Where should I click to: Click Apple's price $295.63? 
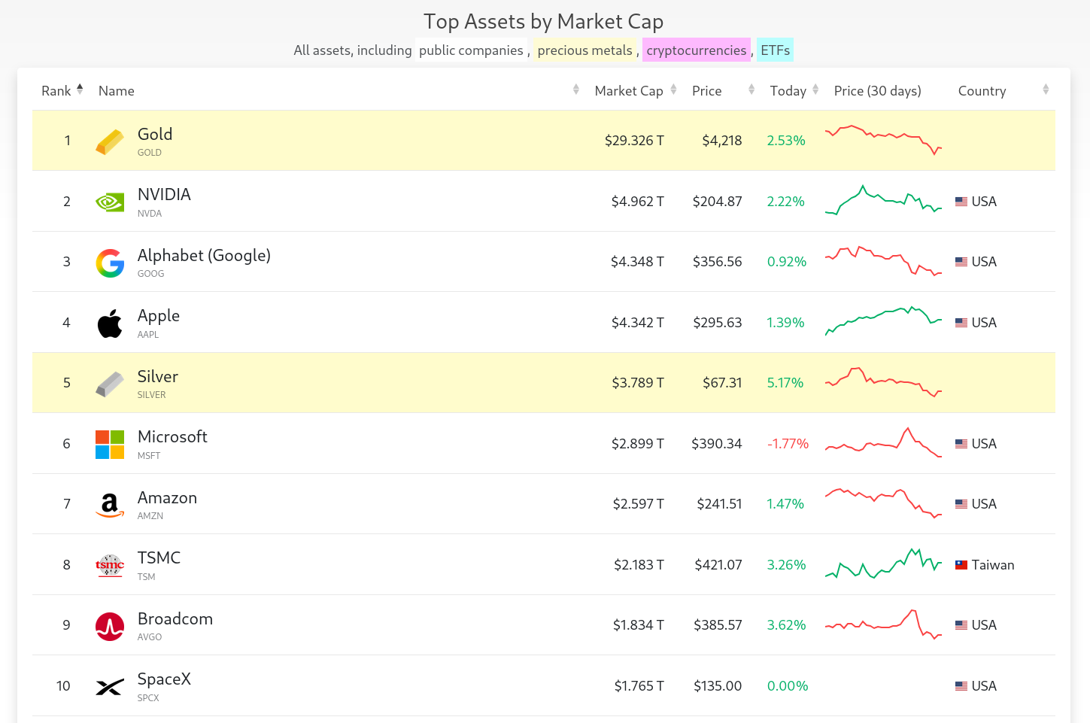718,323
